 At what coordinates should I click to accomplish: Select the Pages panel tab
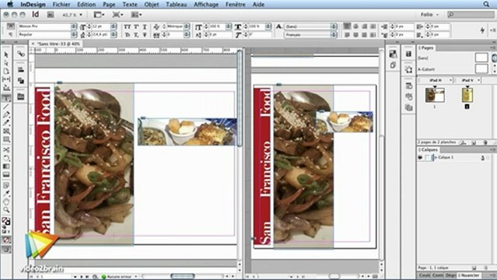(x=426, y=47)
